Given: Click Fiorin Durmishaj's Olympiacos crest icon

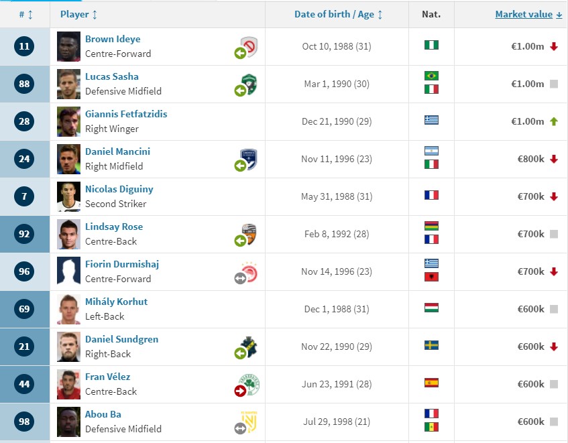Looking at the screenshot, I should tap(249, 272).
